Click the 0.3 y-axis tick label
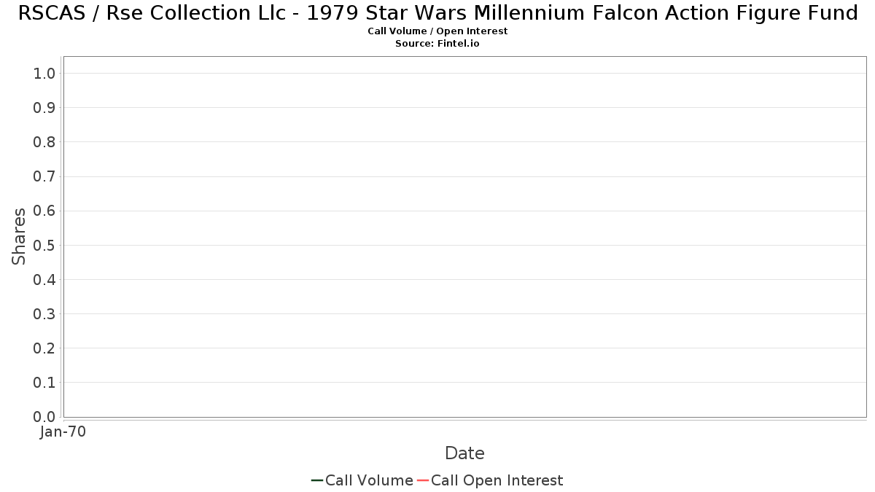 coord(44,314)
